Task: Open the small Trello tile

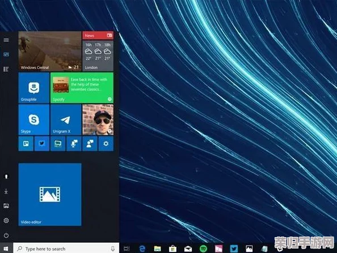Action: click(x=26, y=143)
